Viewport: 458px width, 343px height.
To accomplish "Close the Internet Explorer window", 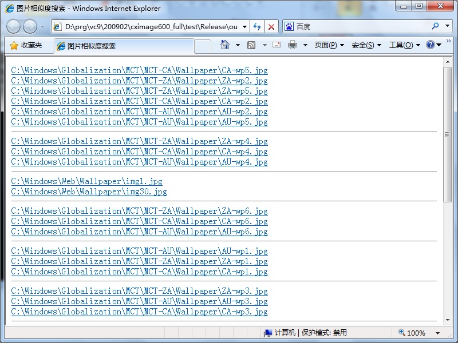I will pyautogui.click(x=440, y=6).
